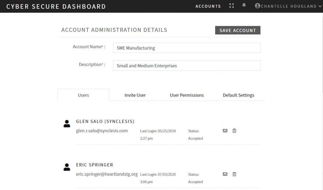The width and height of the screenshot is (323, 190).
Task: Switch to the Users tab
Action: click(83, 95)
